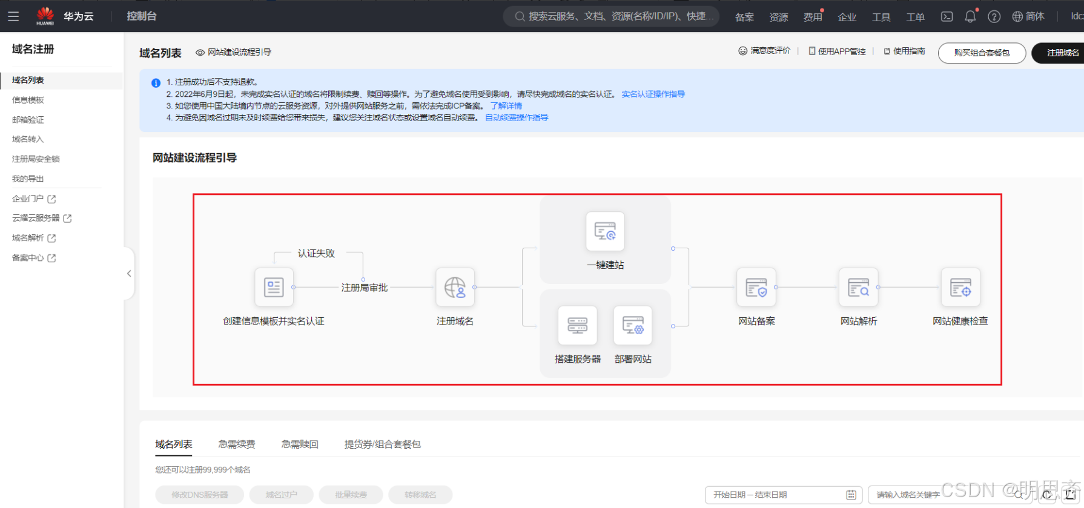
Task: Focus the cloud services search box
Action: coord(611,16)
